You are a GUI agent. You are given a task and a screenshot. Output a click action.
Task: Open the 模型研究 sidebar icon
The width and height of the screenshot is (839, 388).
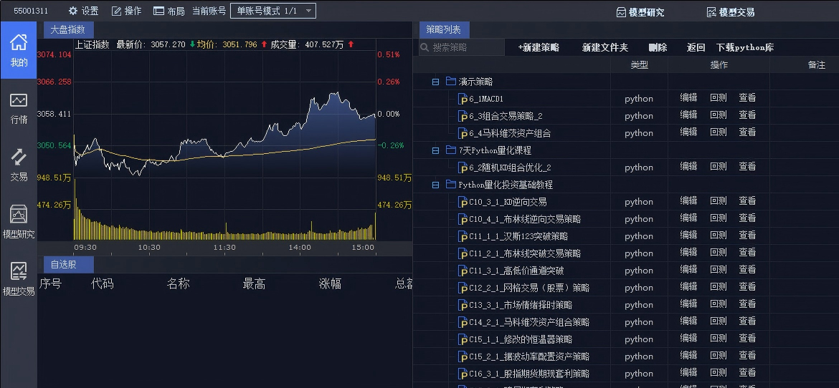click(19, 222)
